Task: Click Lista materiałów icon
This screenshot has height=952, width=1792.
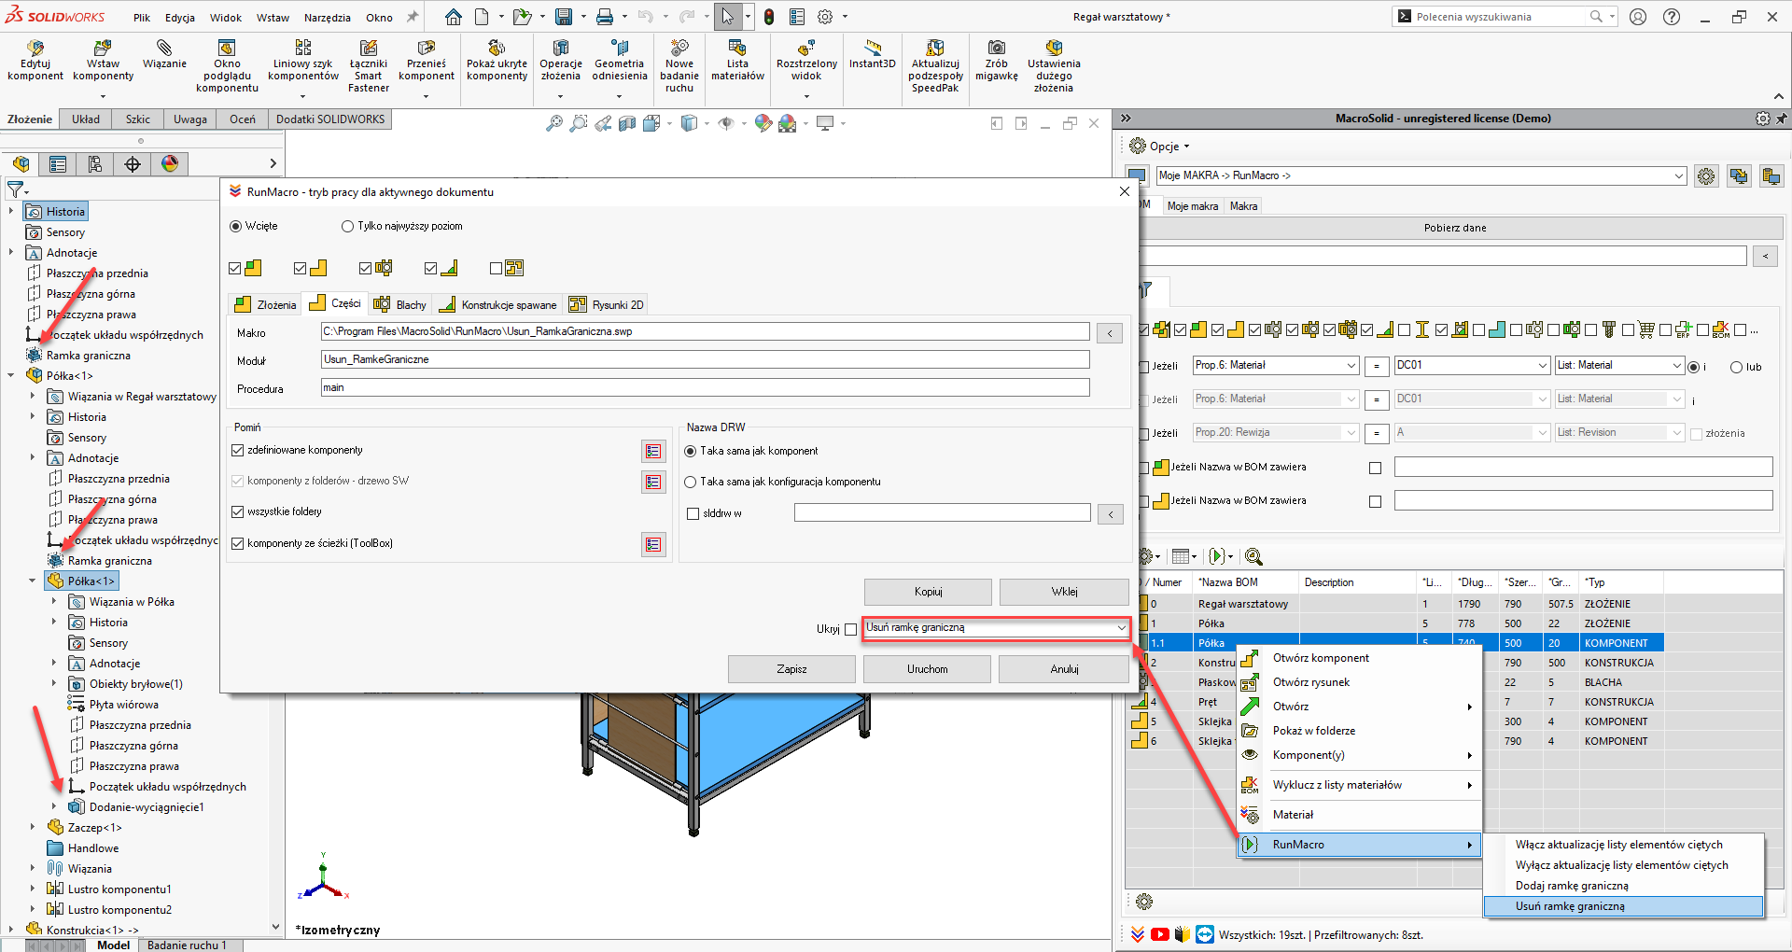Action: [737, 49]
